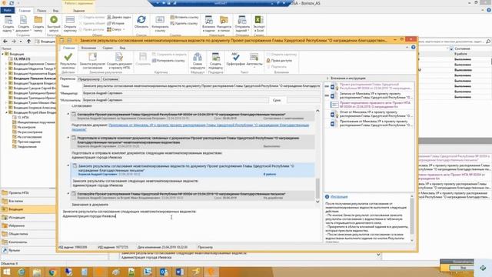492x277 pixels.
Task: Click 'Создать задачу' in main ribbon
Action: point(8,24)
